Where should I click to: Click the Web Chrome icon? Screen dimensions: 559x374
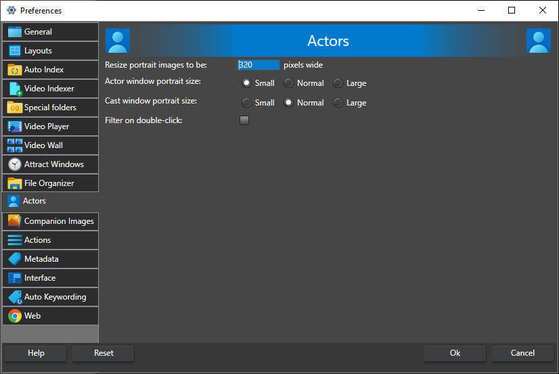(x=14, y=316)
